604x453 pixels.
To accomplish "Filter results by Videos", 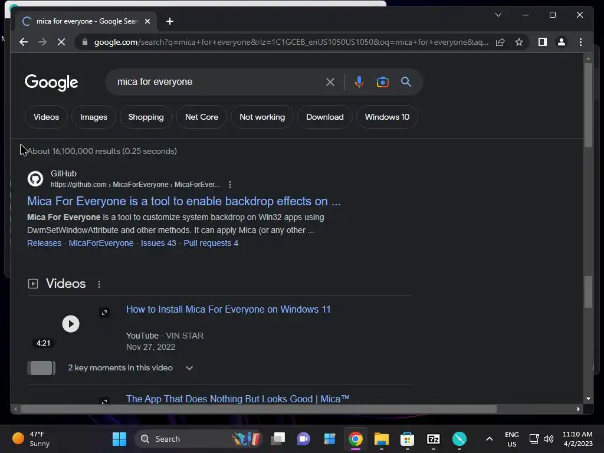I will tap(46, 117).
